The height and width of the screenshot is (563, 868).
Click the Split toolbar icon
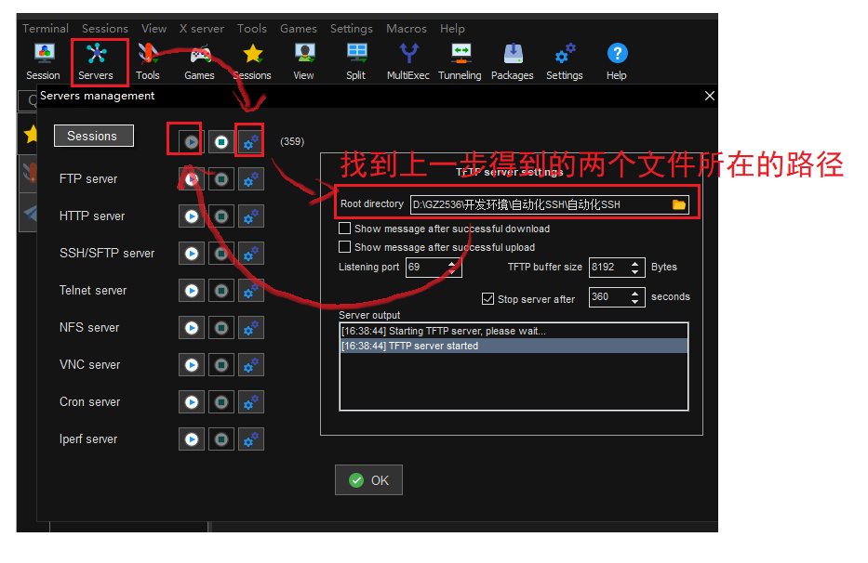coord(356,62)
